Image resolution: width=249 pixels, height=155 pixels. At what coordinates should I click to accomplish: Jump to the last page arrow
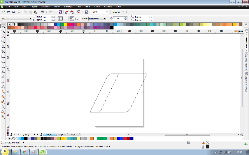[x=38, y=134]
